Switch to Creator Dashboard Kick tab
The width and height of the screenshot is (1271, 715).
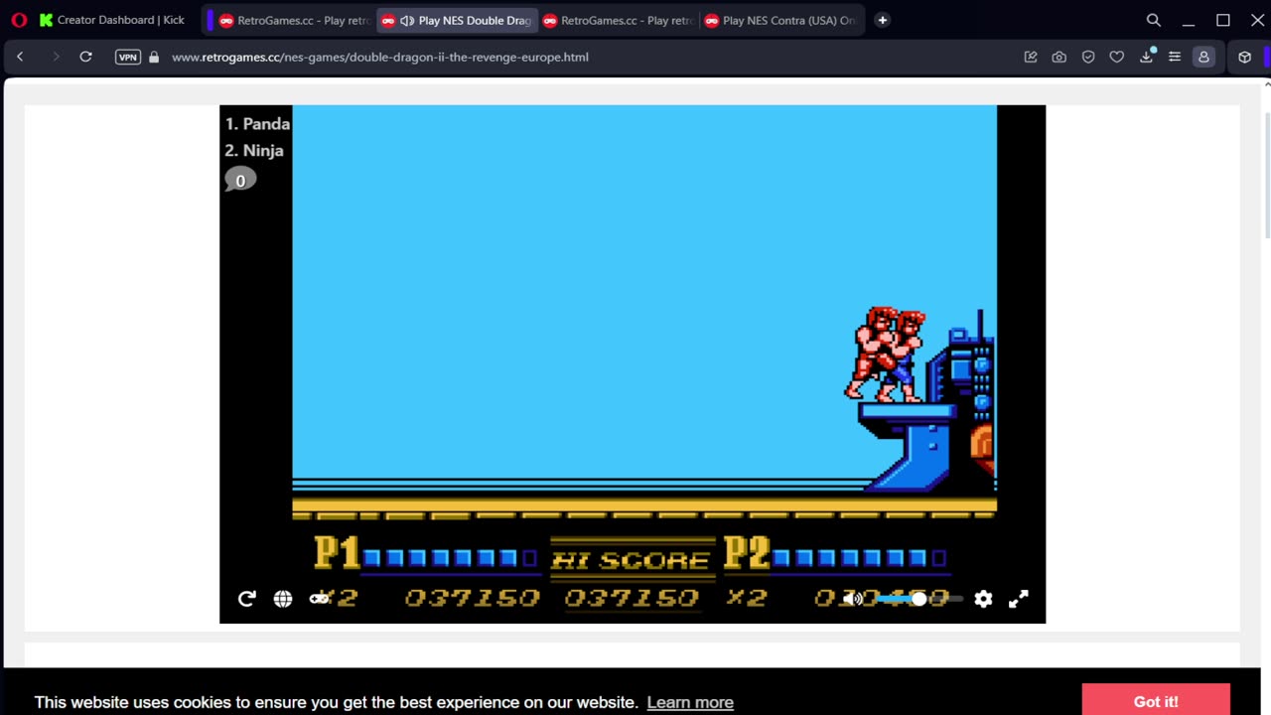[x=111, y=20]
